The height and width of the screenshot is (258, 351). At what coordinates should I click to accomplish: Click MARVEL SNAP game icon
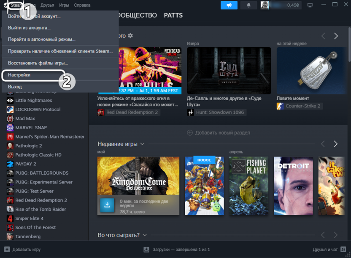click(x=10, y=128)
